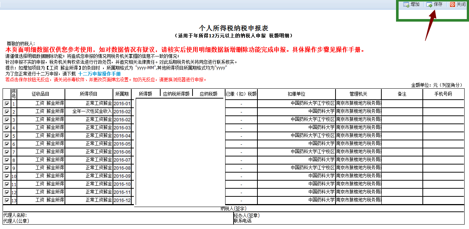Toggle the checkbox for row 3
Screen dimensions: 469x229
click(x=7, y=120)
